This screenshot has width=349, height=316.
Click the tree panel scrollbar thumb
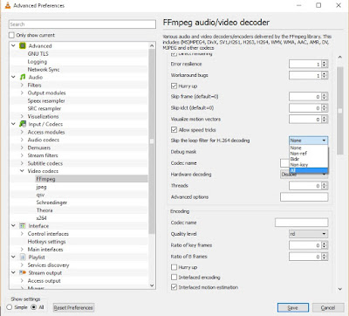pos(152,141)
